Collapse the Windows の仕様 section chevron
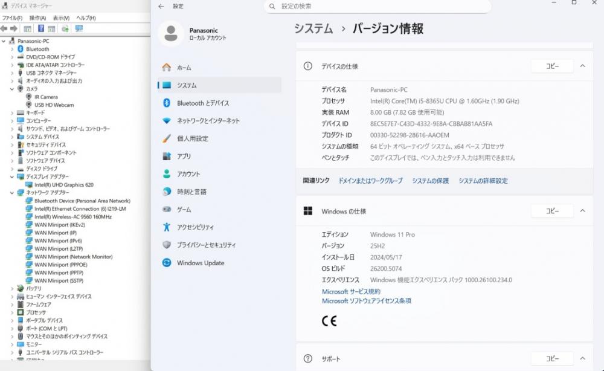Image resolution: width=604 pixels, height=371 pixels. 582,211
